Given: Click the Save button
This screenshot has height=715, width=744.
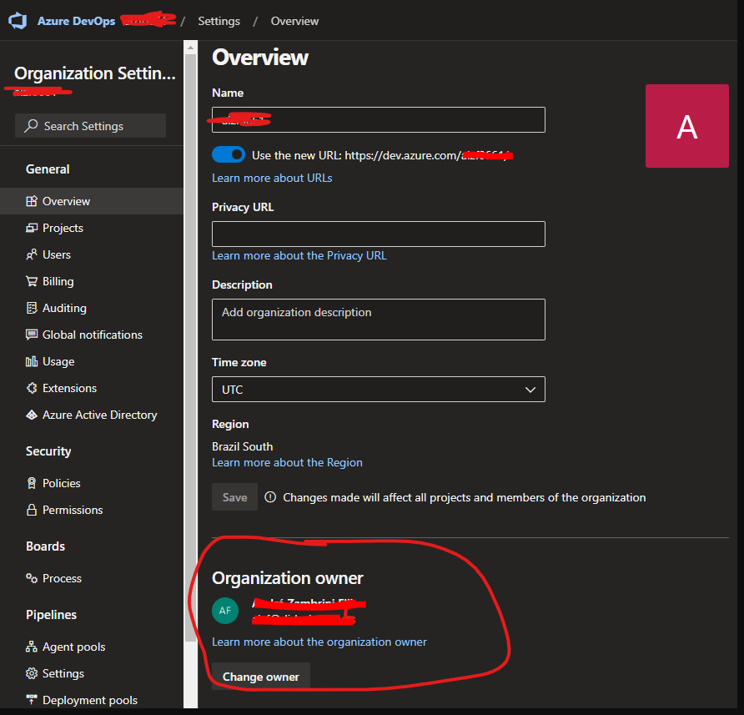Looking at the screenshot, I should tap(235, 497).
